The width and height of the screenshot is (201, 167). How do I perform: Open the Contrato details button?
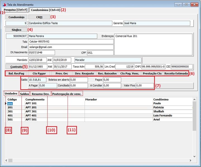click(x=16, y=67)
